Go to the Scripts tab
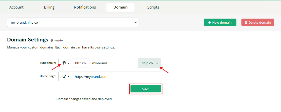 (x=153, y=7)
